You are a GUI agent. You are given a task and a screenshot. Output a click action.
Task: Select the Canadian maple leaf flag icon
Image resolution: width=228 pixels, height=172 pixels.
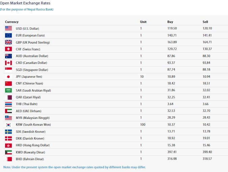click(8, 63)
